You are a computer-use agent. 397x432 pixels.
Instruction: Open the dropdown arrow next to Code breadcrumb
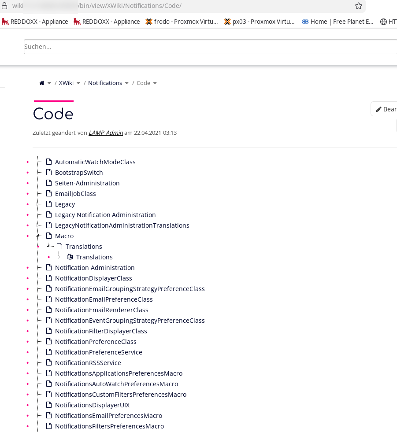pos(155,83)
